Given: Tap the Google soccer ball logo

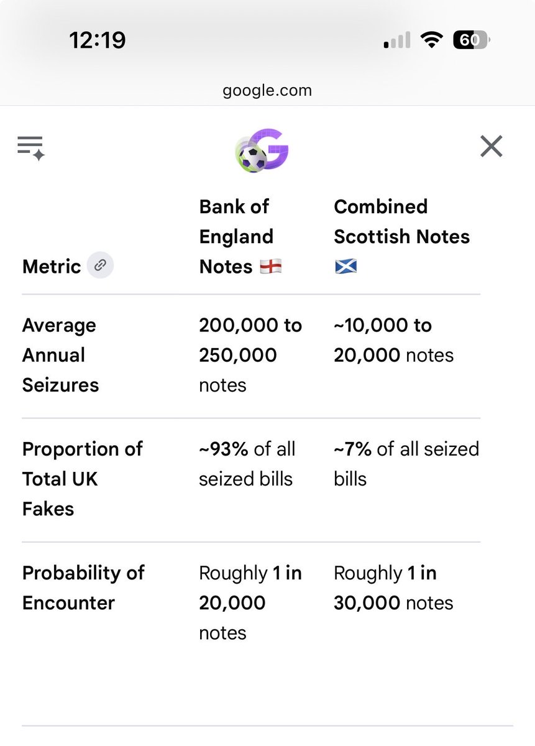Looking at the screenshot, I should [262, 150].
